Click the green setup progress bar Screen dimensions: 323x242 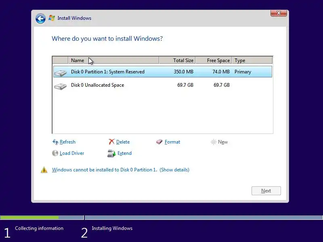click(x=29, y=217)
